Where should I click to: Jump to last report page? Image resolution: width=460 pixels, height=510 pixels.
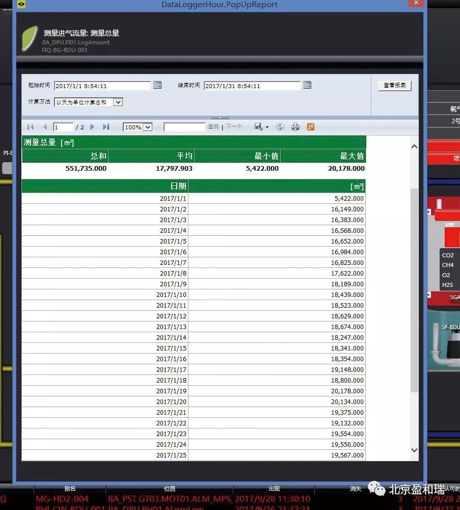pyautogui.click(x=106, y=127)
